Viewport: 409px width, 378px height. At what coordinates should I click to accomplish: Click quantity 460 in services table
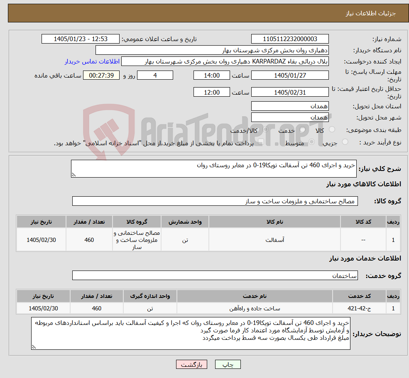96,308
